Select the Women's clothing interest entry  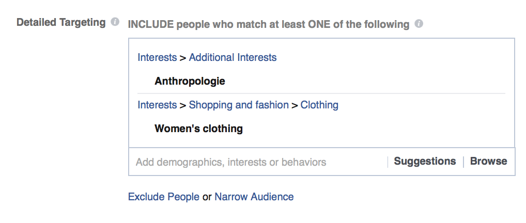point(198,129)
